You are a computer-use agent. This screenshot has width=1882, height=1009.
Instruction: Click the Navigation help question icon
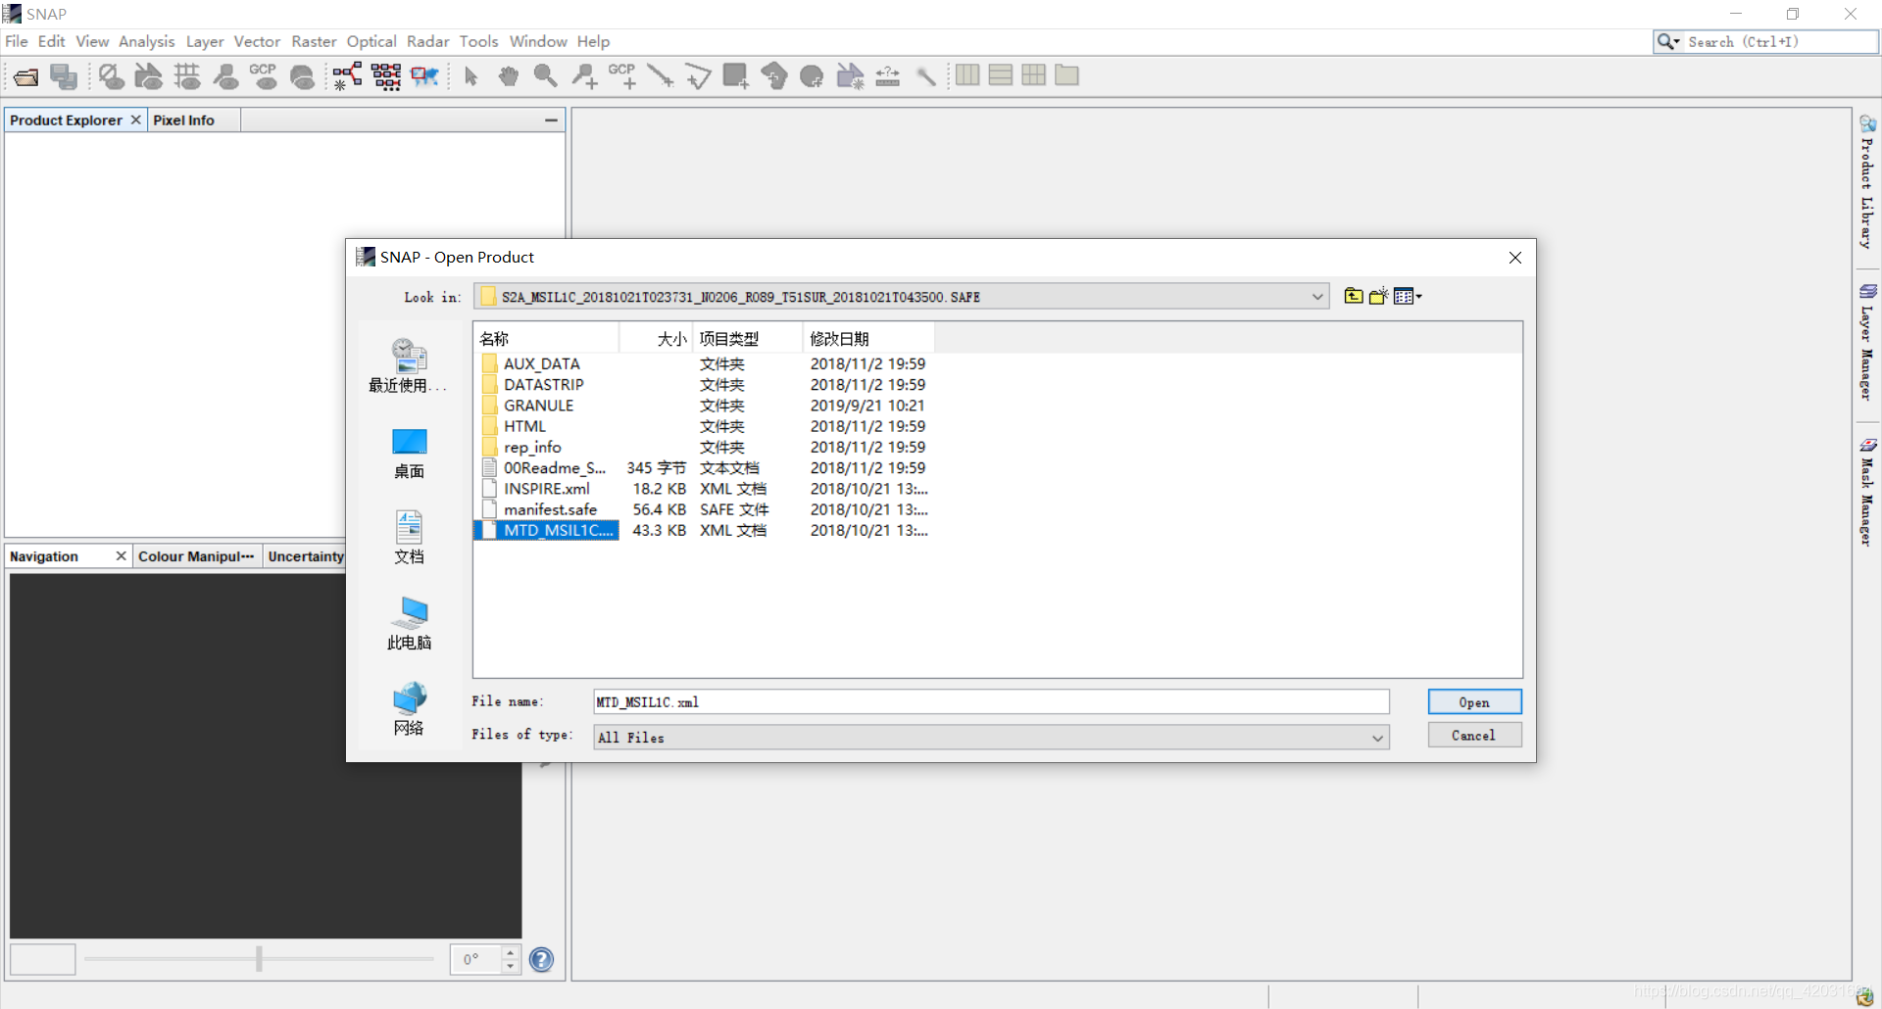(541, 960)
